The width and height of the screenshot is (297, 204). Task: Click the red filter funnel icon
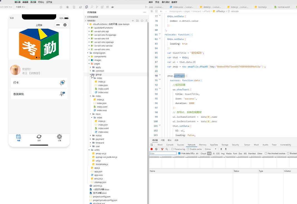[x=162, y=149]
